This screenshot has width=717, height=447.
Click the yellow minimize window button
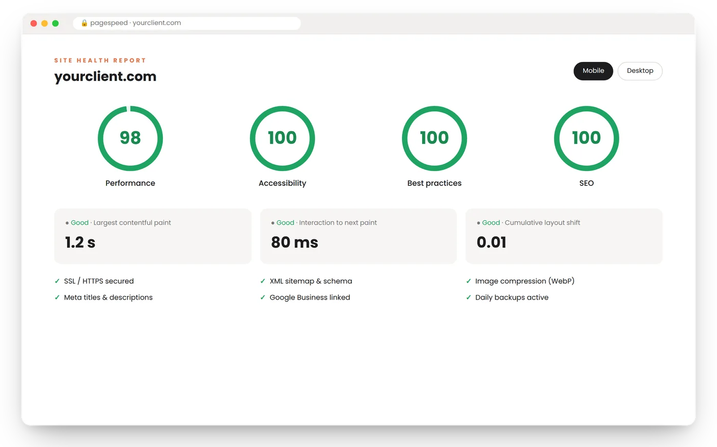point(45,23)
